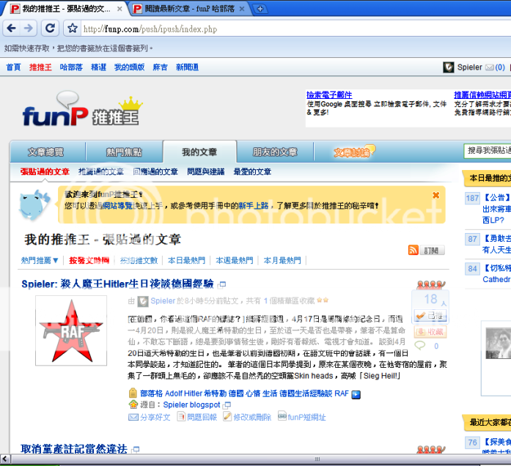
Task: Open the Spieler blogspot source link
Action: [191, 404]
